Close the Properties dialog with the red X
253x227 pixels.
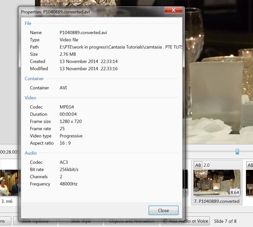click(x=173, y=10)
